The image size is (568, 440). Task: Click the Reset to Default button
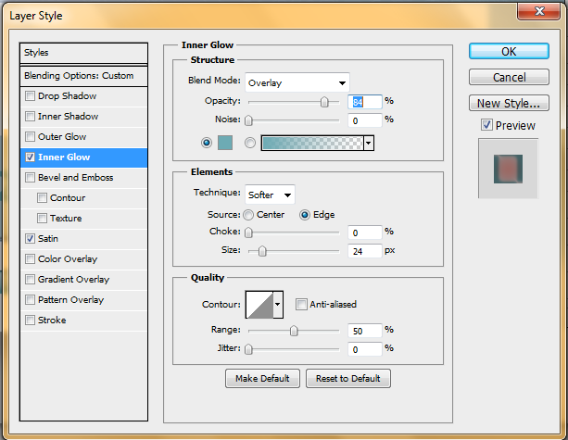[x=347, y=378]
